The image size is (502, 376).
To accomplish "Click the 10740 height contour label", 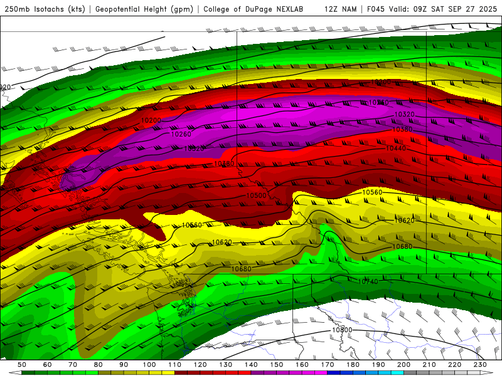I will click(368, 281).
